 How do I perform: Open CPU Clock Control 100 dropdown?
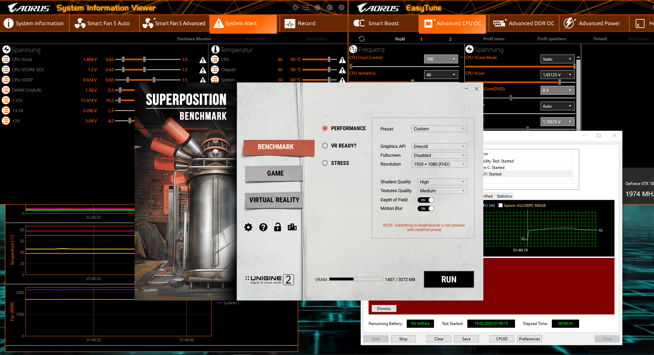coord(441,59)
